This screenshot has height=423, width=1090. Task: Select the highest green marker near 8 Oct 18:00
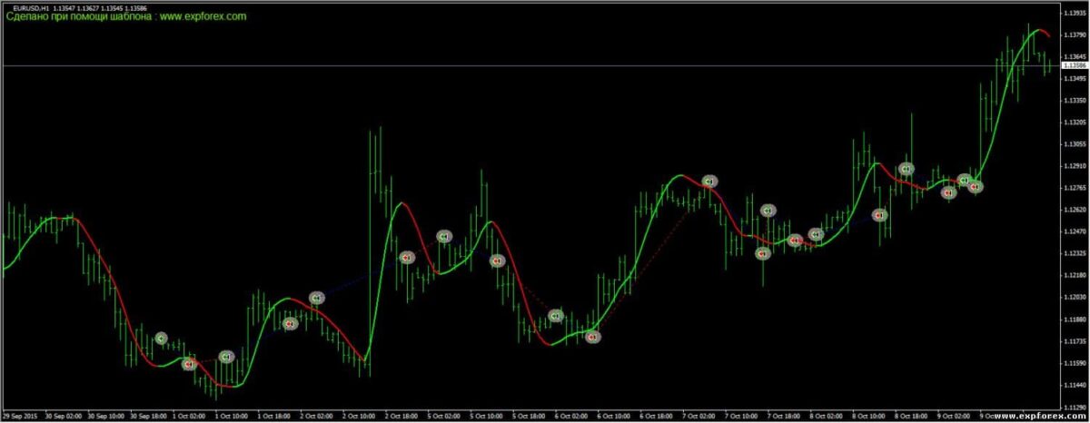click(x=906, y=169)
